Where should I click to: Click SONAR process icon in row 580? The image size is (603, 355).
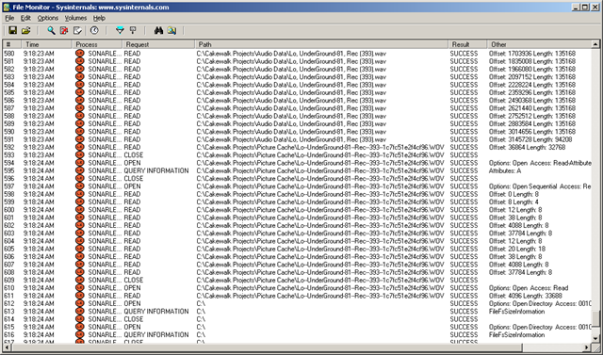click(x=79, y=54)
